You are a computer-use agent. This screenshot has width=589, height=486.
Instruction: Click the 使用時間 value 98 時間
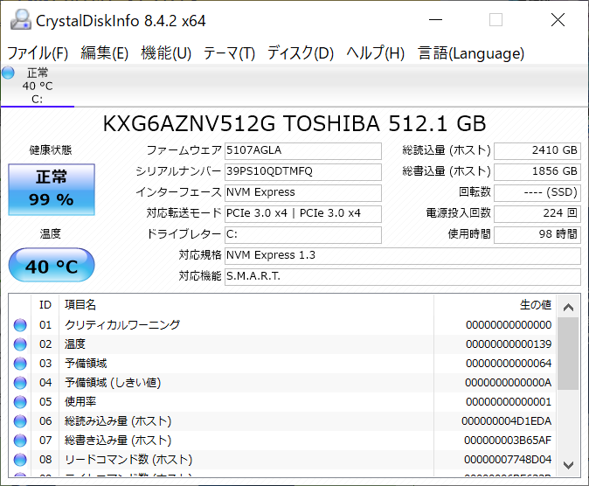537,235
